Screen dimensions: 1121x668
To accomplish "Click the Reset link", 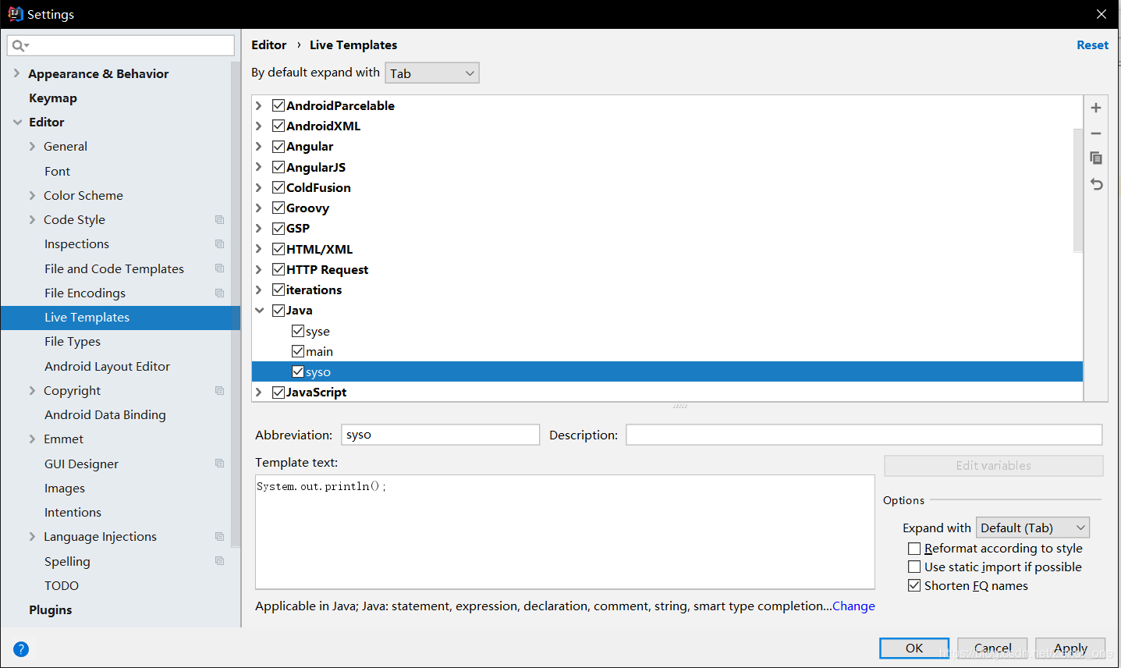I will click(x=1092, y=45).
